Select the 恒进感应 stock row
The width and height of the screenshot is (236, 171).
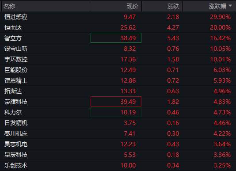118,17
